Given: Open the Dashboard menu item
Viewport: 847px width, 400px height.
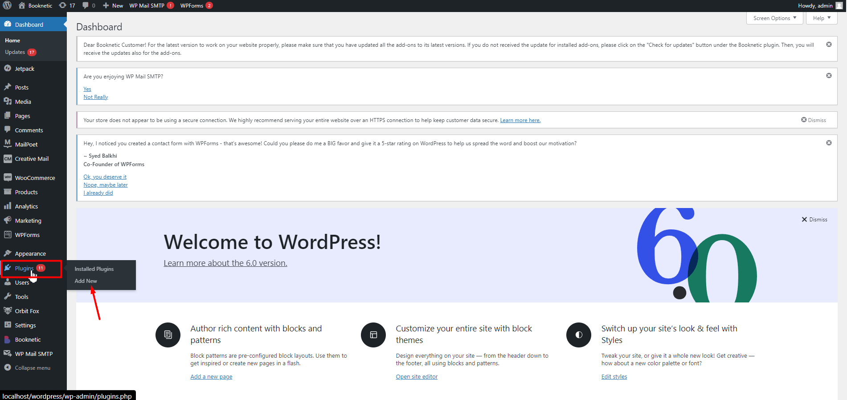Looking at the screenshot, I should (33, 24).
